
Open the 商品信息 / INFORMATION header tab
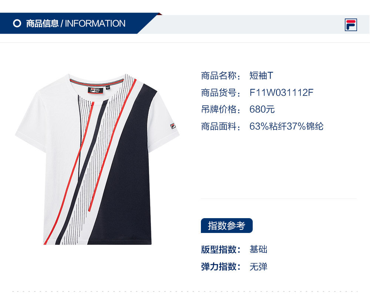pyautogui.click(x=75, y=23)
